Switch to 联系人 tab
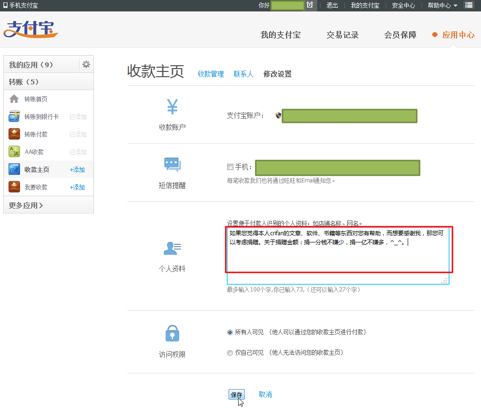 point(243,74)
